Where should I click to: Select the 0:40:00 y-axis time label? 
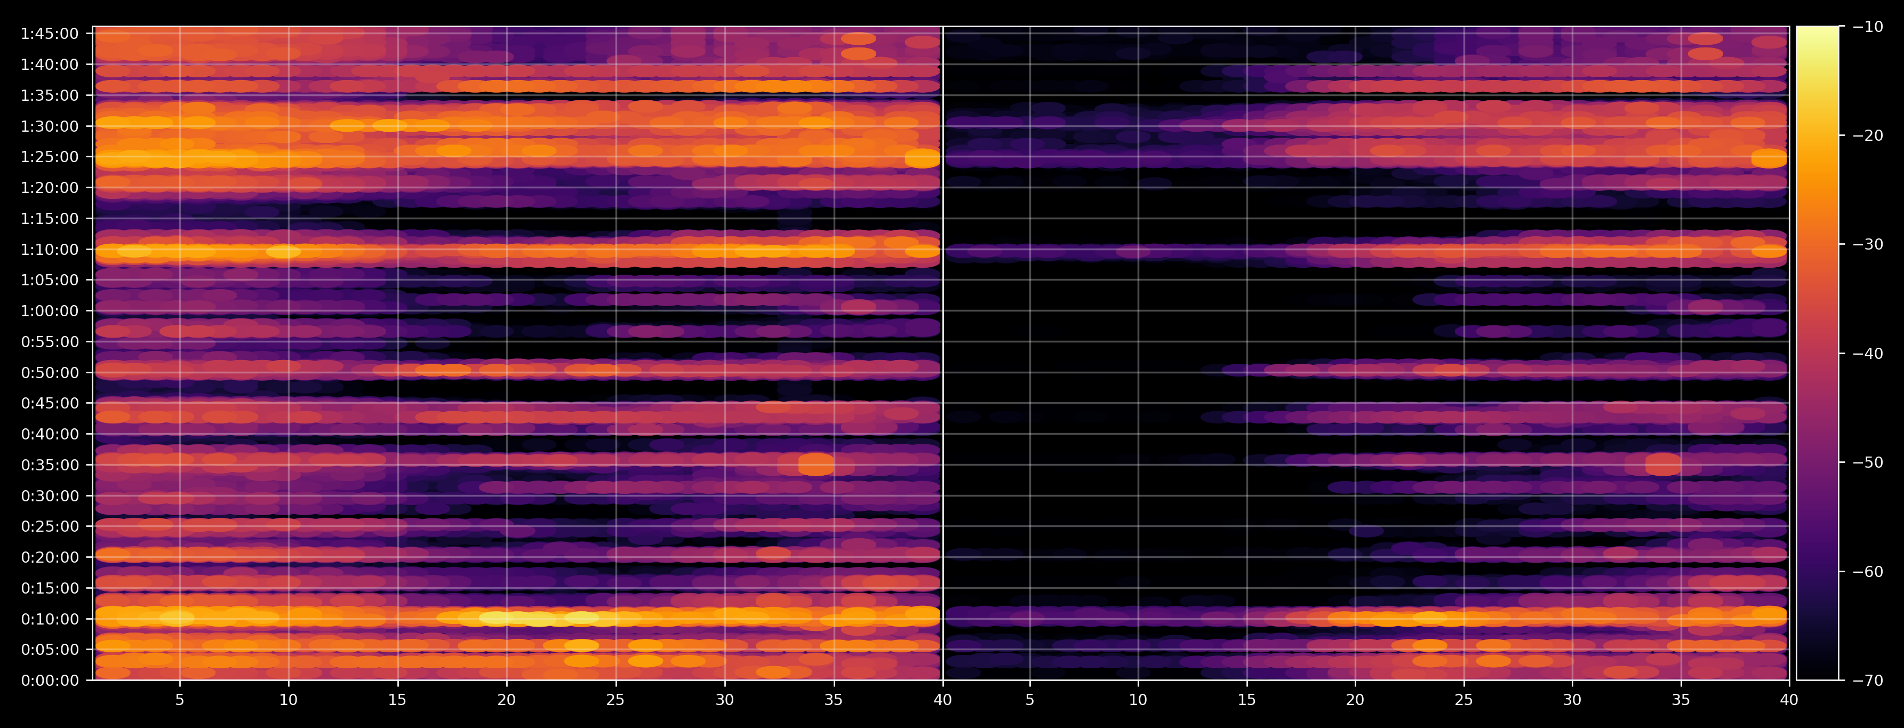tap(50, 435)
